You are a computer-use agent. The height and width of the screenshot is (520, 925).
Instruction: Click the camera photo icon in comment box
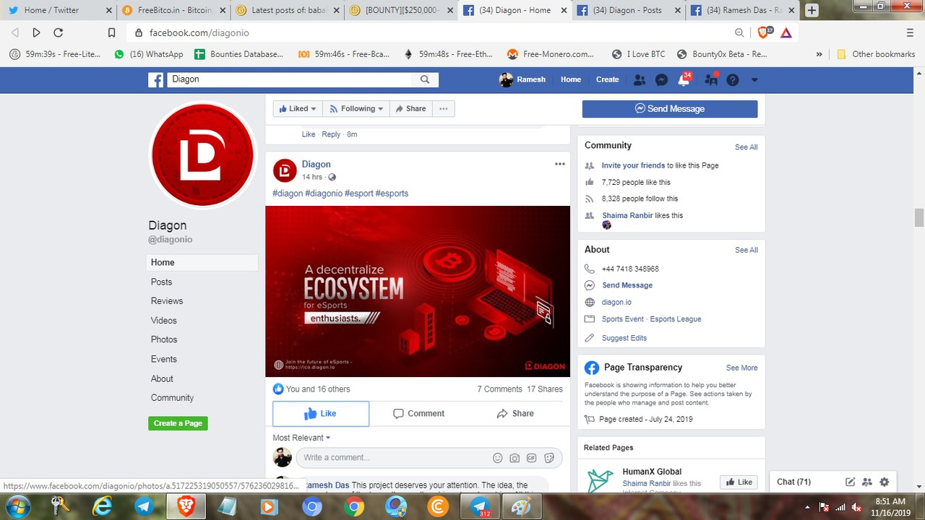coord(515,458)
